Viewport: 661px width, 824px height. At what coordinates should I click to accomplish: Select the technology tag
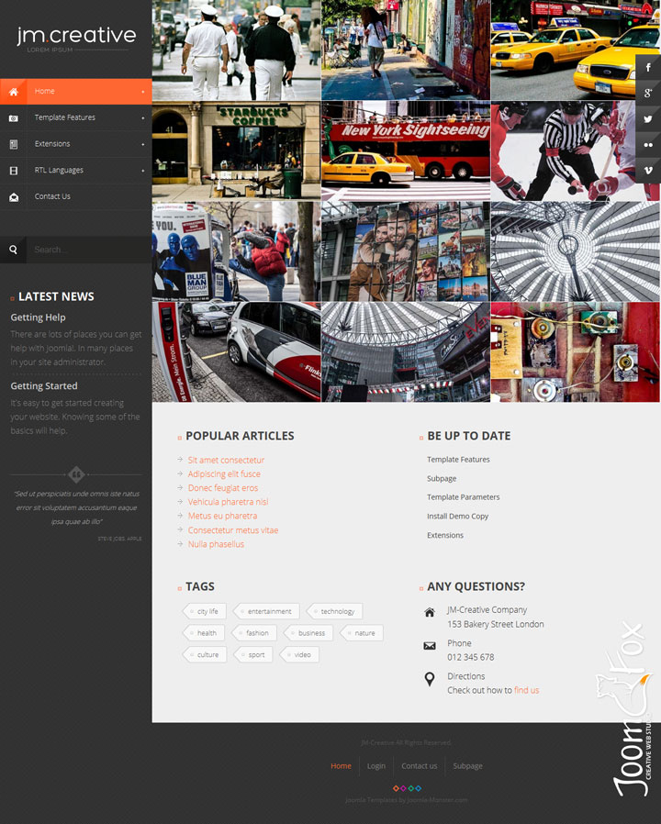[x=334, y=611]
